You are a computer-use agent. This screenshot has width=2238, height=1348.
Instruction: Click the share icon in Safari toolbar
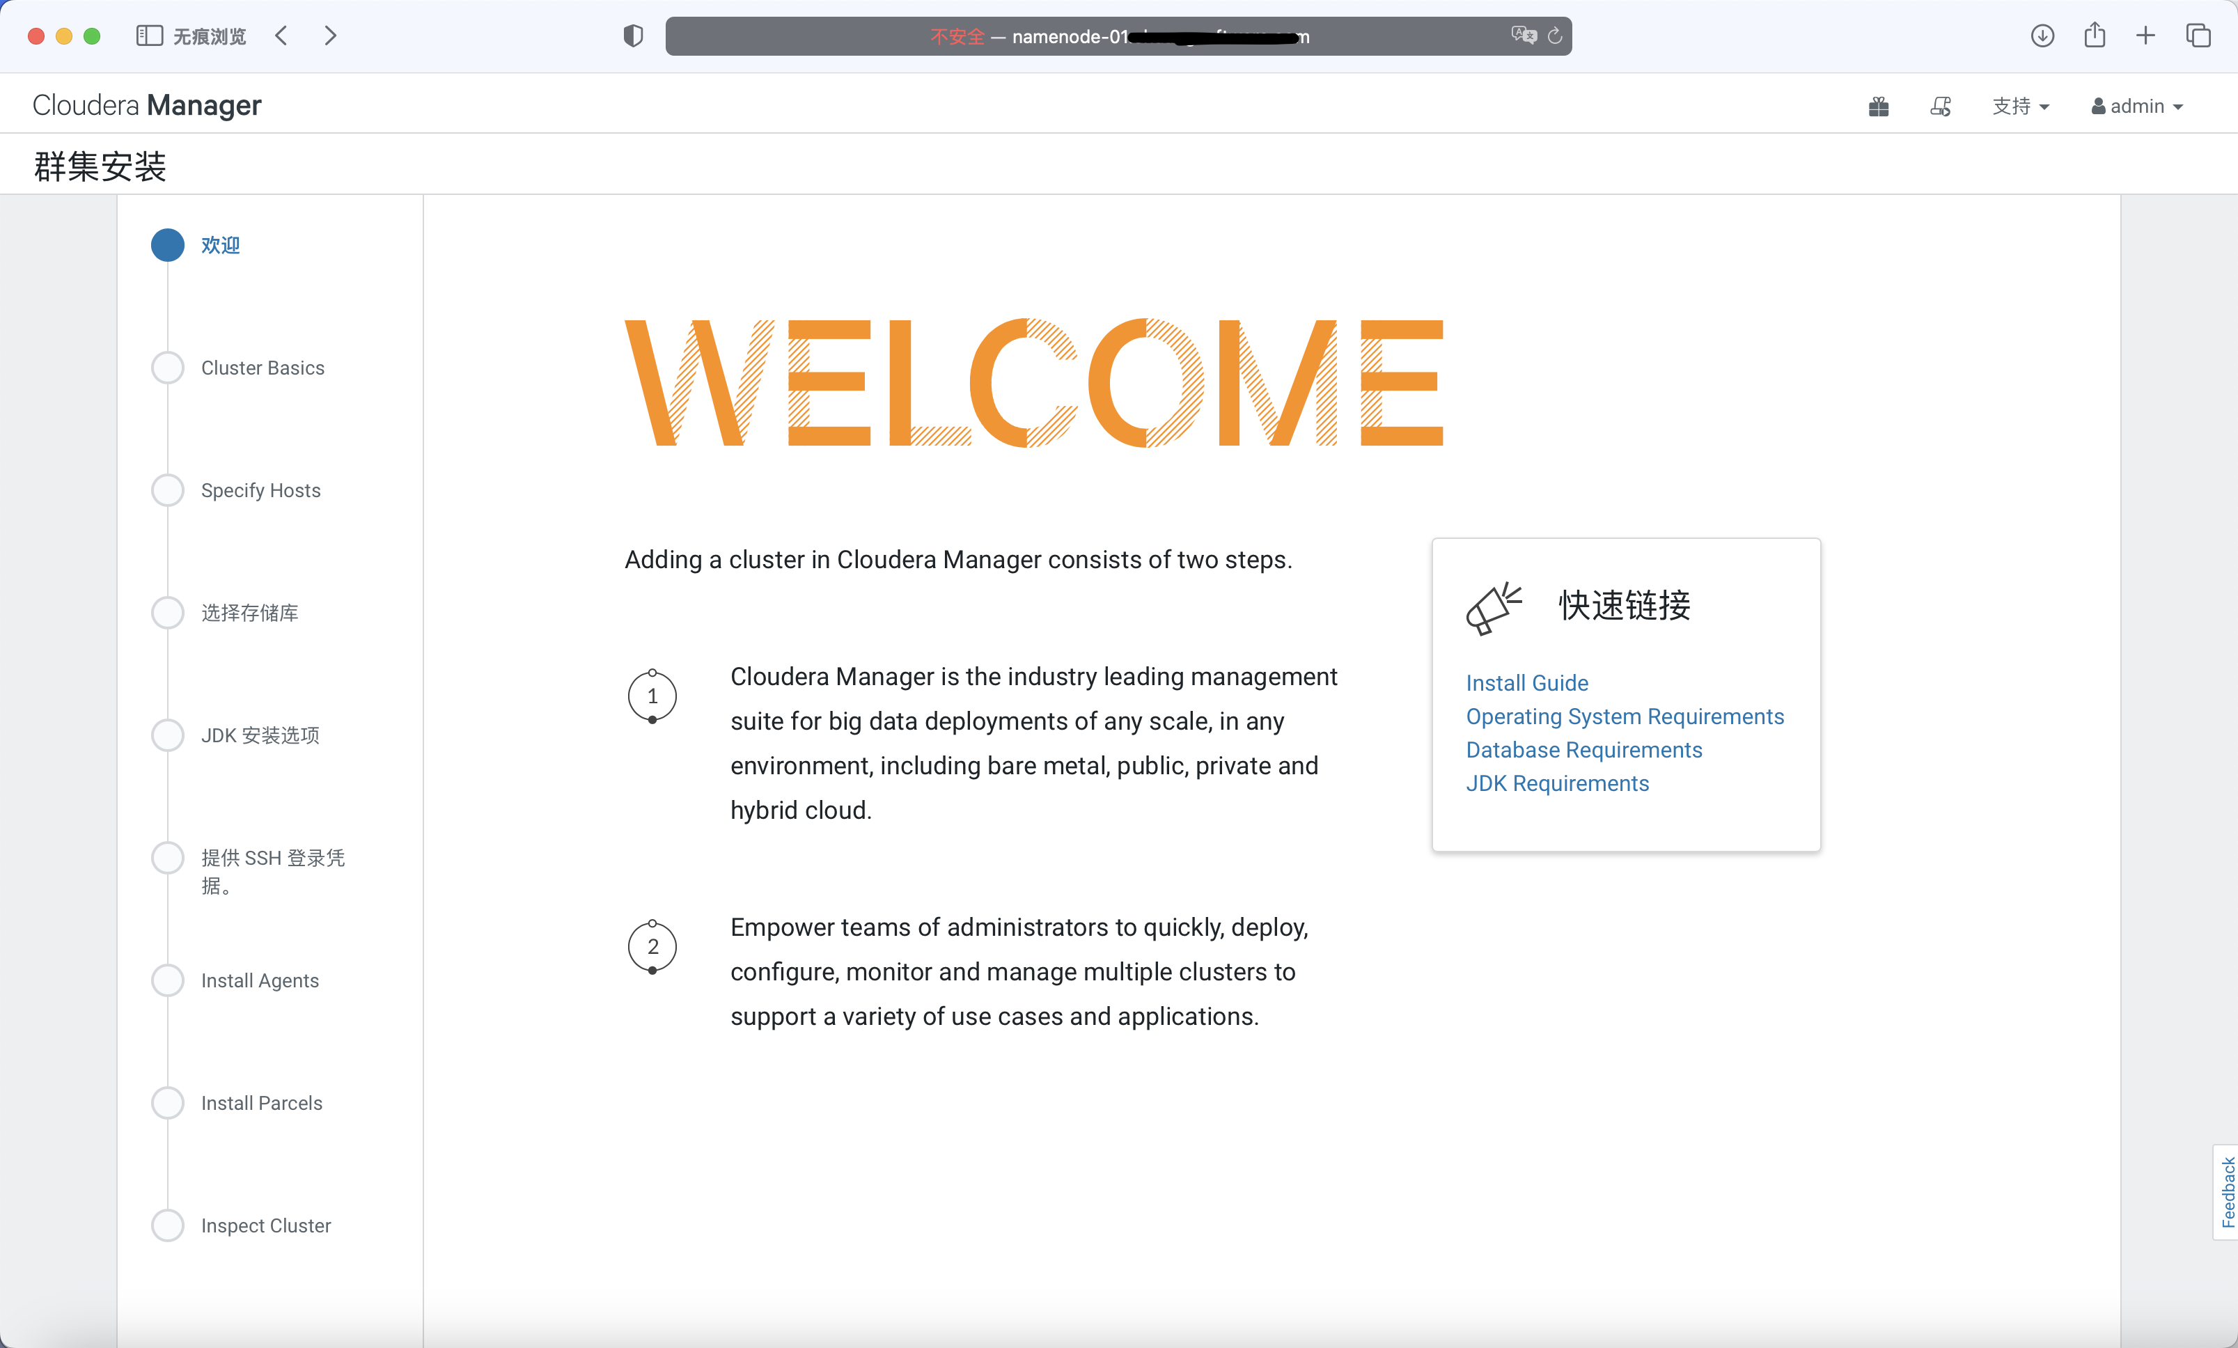[2095, 36]
